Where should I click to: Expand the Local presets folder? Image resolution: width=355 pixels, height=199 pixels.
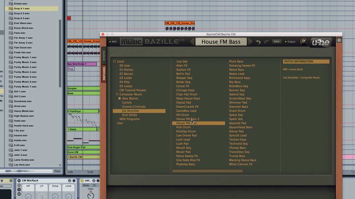(114, 61)
